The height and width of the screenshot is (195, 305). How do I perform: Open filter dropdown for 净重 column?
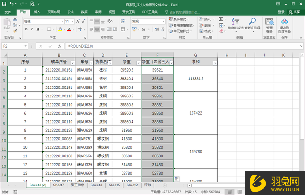point(139,63)
